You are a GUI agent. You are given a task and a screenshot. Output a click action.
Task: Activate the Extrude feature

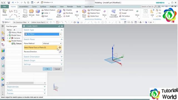pos(31,13)
